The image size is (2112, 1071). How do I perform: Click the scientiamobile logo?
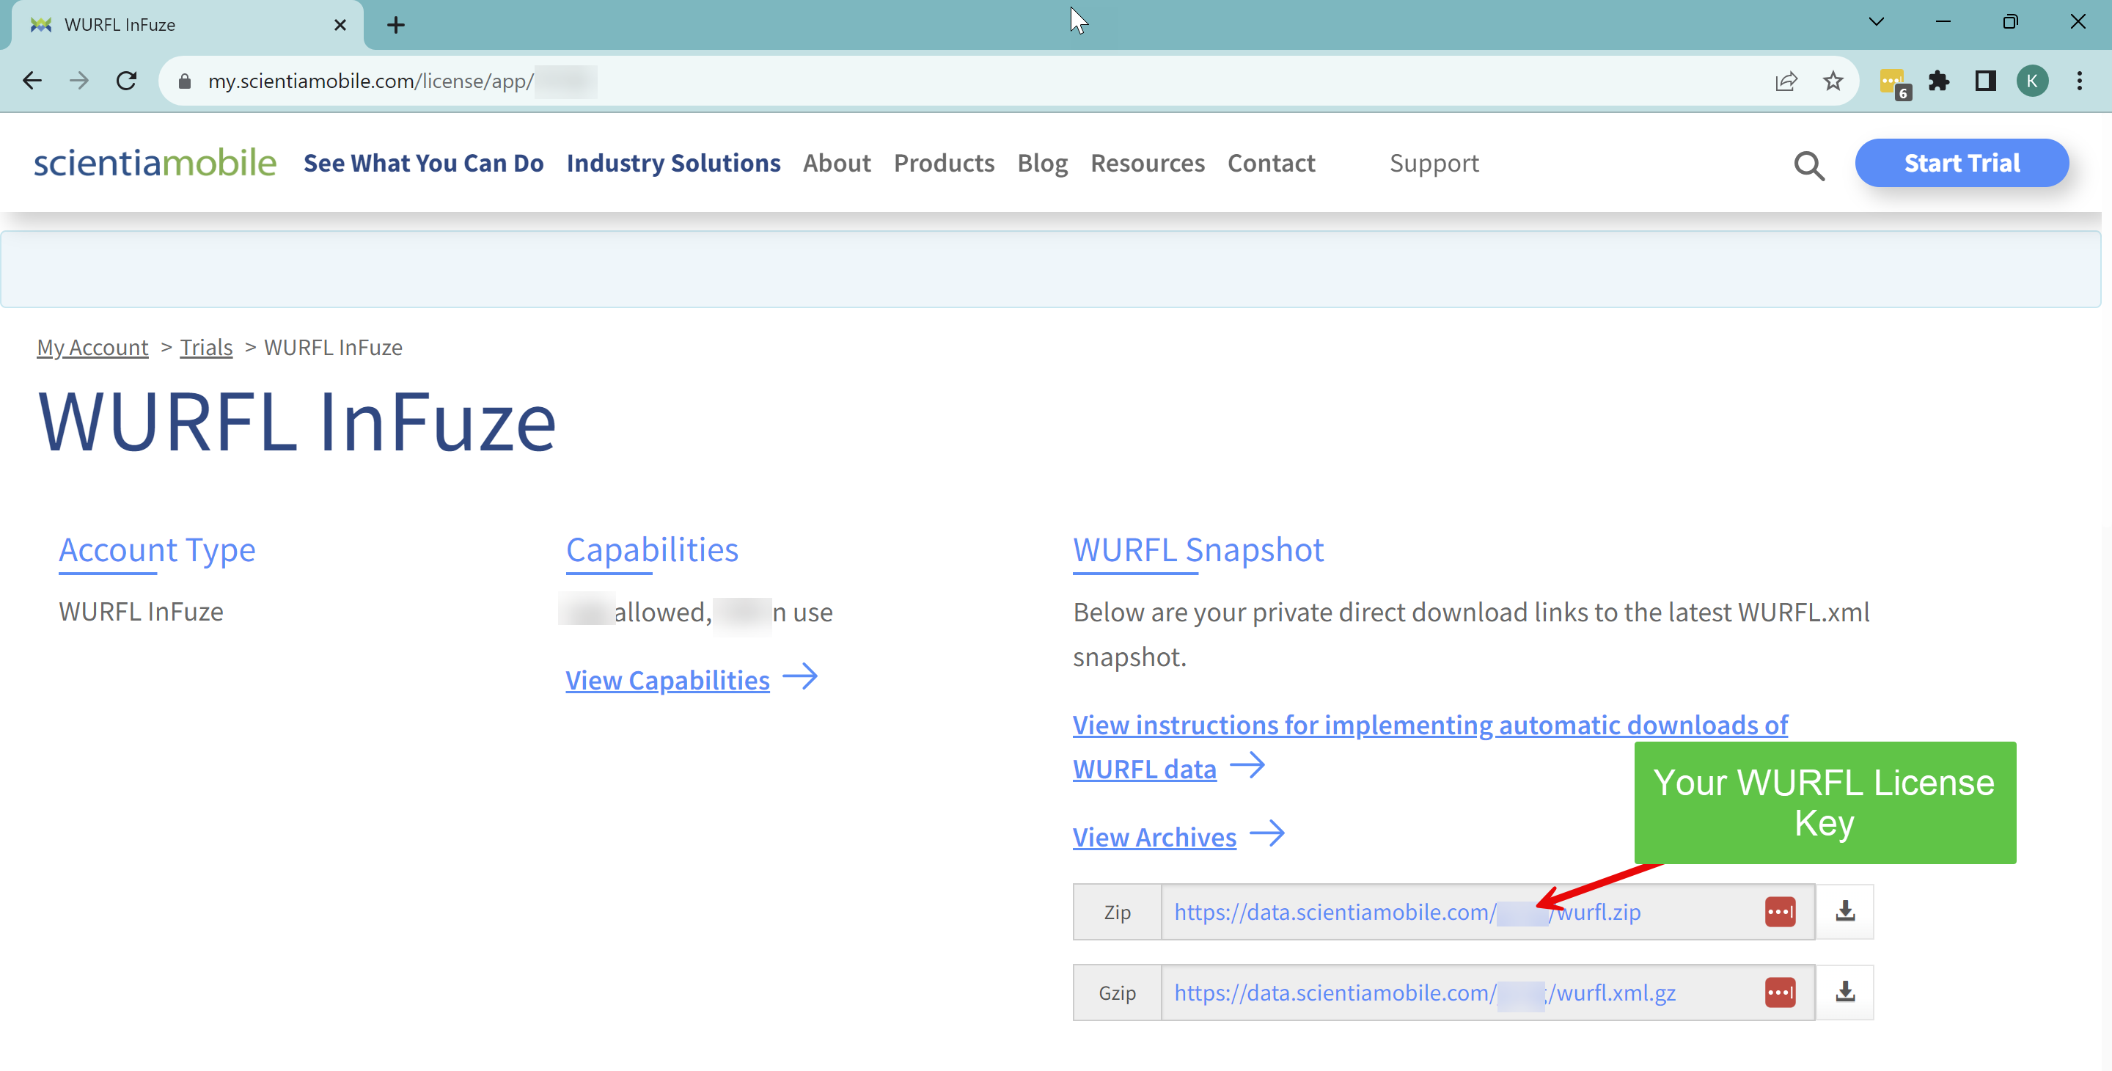coord(155,162)
